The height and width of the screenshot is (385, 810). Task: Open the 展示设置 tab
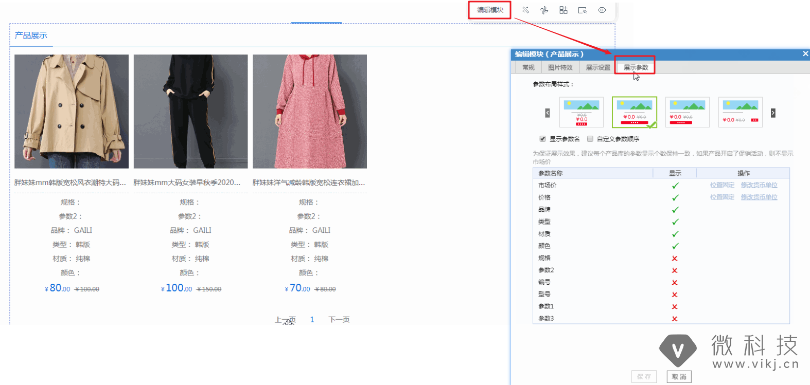[x=597, y=67]
